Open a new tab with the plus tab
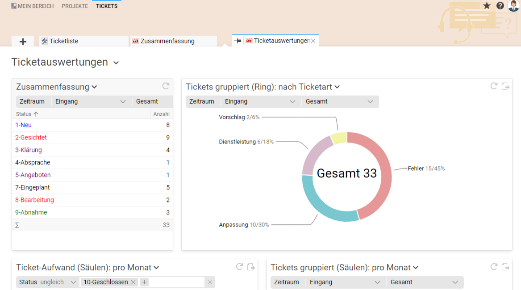 pos(22,41)
